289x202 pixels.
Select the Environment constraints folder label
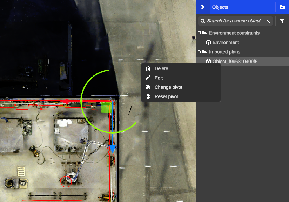click(x=234, y=33)
